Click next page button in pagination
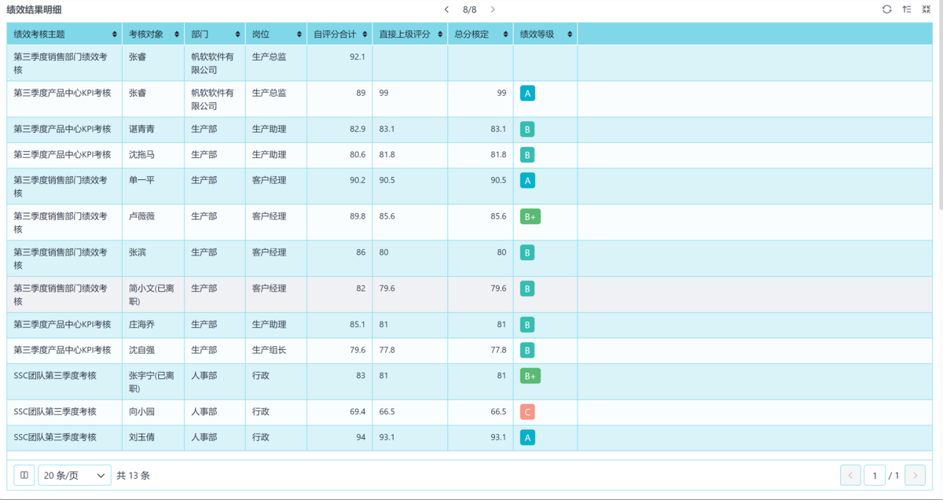 (915, 475)
